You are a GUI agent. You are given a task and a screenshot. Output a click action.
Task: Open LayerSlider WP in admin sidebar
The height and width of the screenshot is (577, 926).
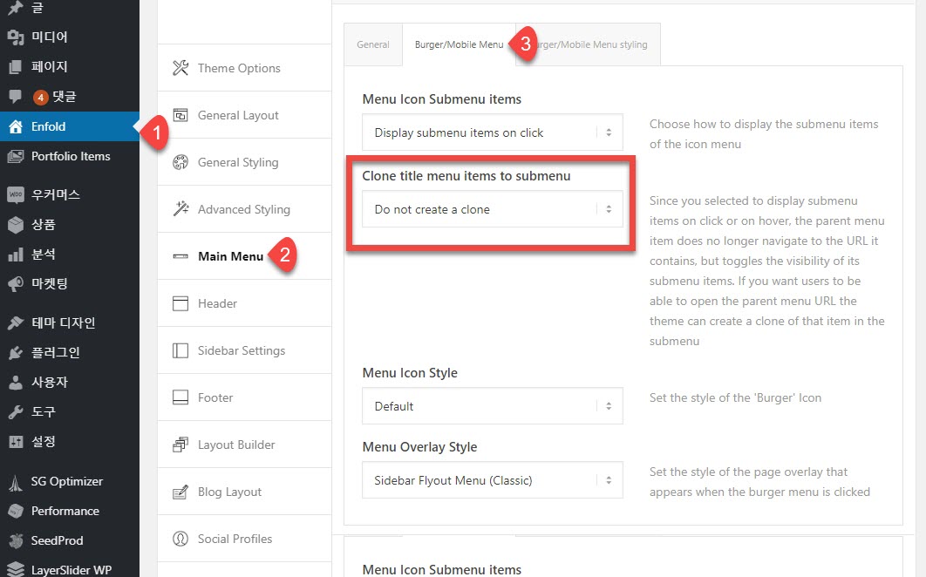tap(70, 569)
